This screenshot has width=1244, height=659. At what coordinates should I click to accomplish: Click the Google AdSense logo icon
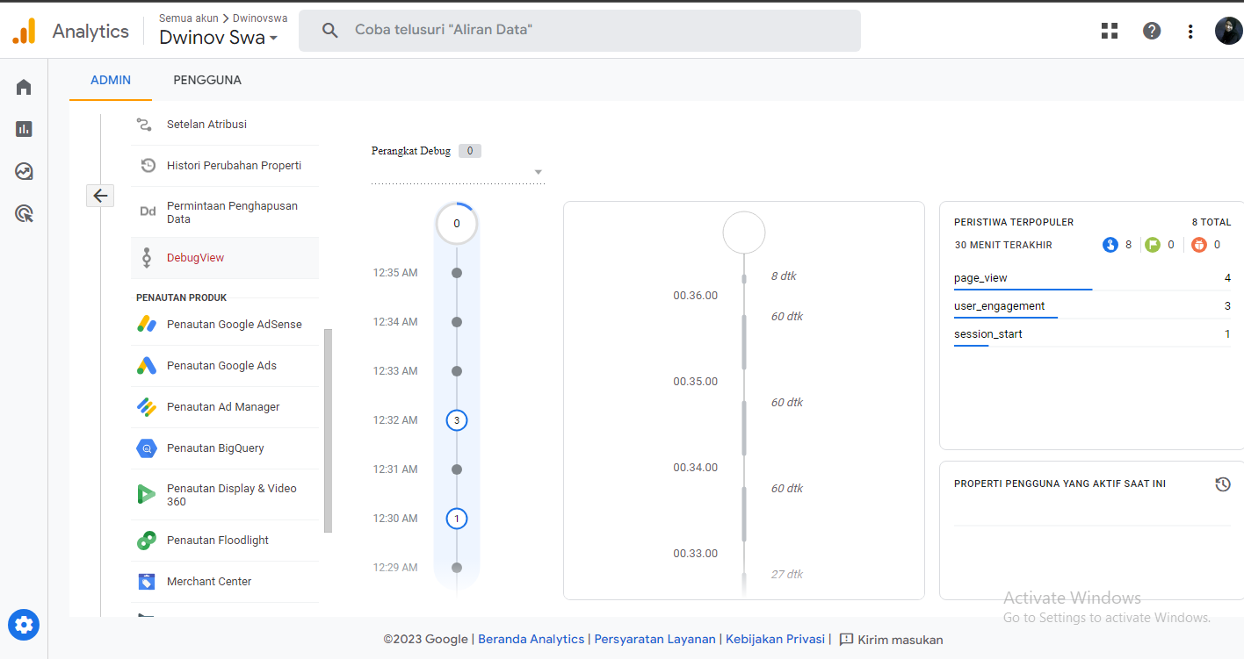pos(147,324)
